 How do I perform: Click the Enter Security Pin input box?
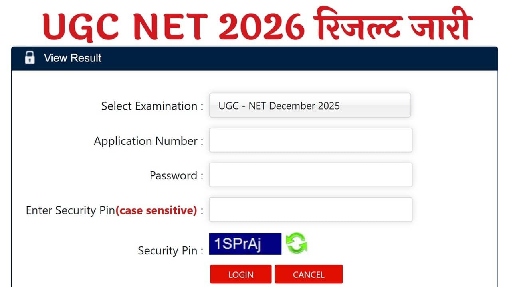pyautogui.click(x=310, y=209)
